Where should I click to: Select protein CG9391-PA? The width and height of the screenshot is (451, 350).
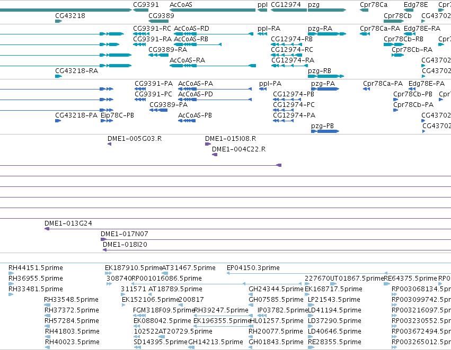coord(154,84)
